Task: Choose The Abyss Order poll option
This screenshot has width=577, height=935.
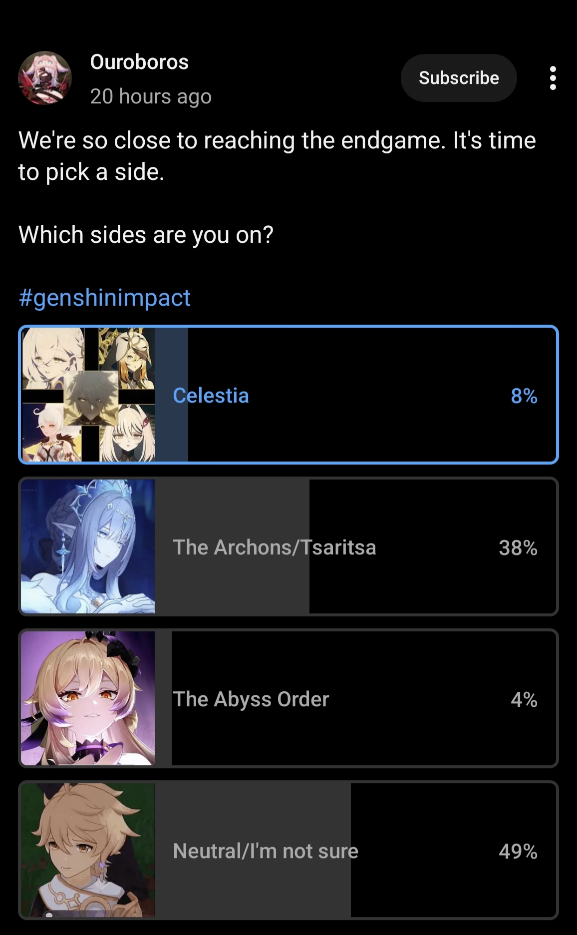Action: pos(288,698)
